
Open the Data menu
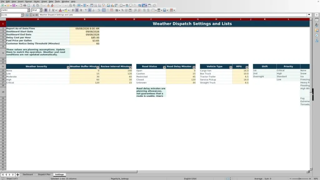pos(51,2)
